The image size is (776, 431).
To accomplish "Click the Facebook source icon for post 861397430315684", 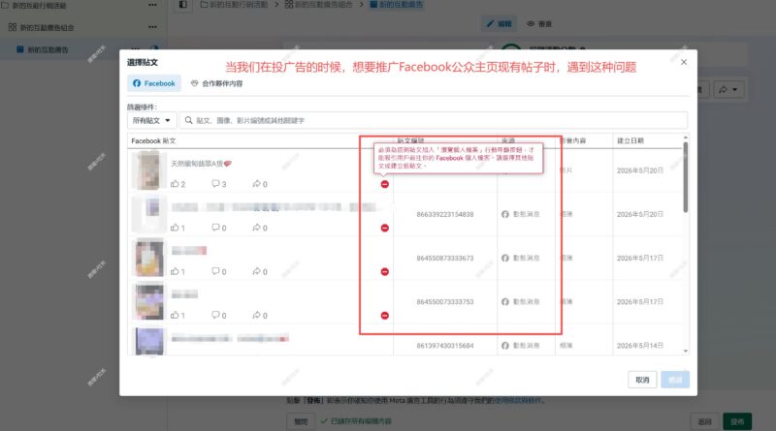I will pyautogui.click(x=504, y=346).
